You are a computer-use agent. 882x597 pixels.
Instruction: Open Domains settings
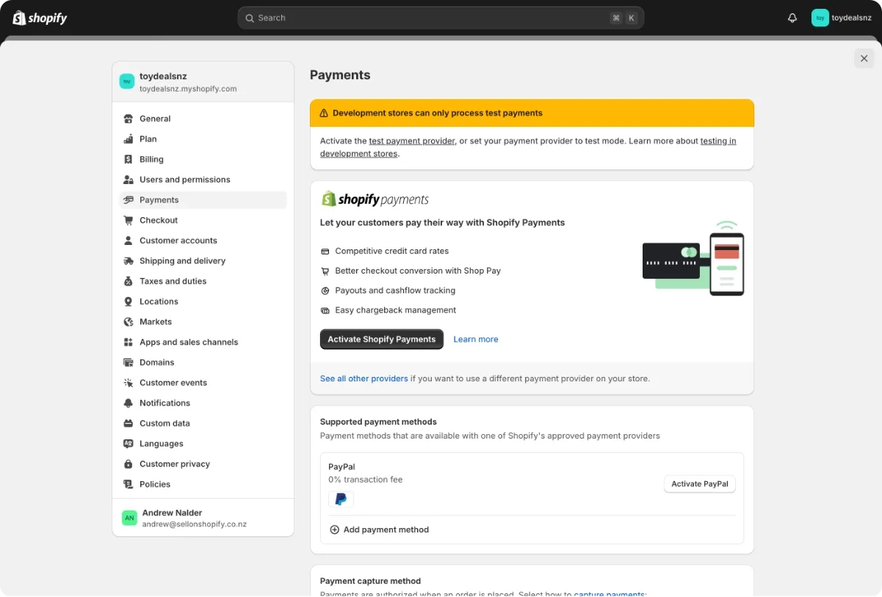pos(203,362)
